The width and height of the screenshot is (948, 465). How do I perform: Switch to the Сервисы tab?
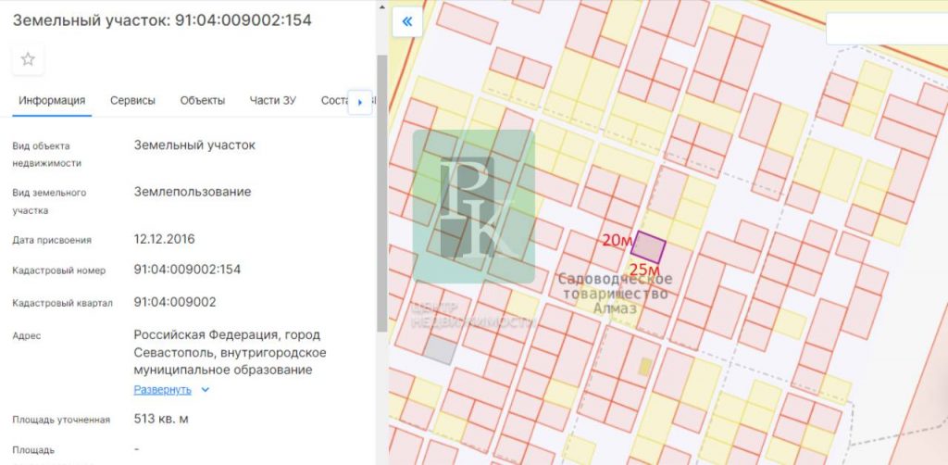(x=132, y=101)
